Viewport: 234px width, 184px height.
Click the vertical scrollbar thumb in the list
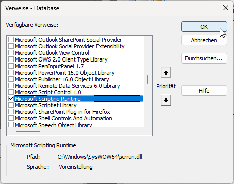pyautogui.click(x=148, y=79)
